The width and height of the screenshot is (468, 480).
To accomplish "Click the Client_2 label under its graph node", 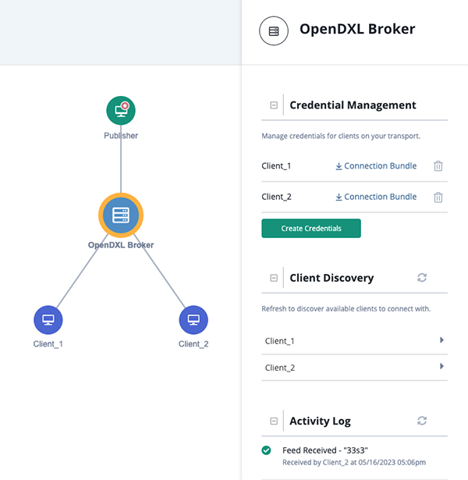I will click(x=193, y=344).
